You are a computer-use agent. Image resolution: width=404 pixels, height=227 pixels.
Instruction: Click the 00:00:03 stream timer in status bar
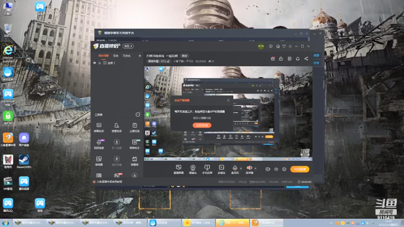click(305, 182)
